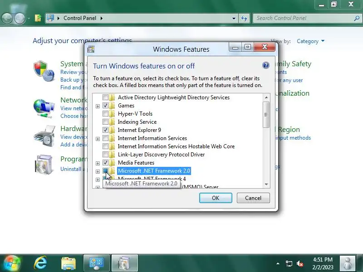The width and height of the screenshot is (363, 272).
Task: Select the Microsoft .NET Framework 2.0 row
Action: coord(154,171)
